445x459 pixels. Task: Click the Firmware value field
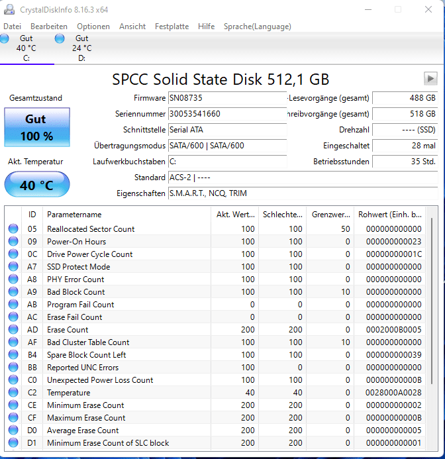227,98
